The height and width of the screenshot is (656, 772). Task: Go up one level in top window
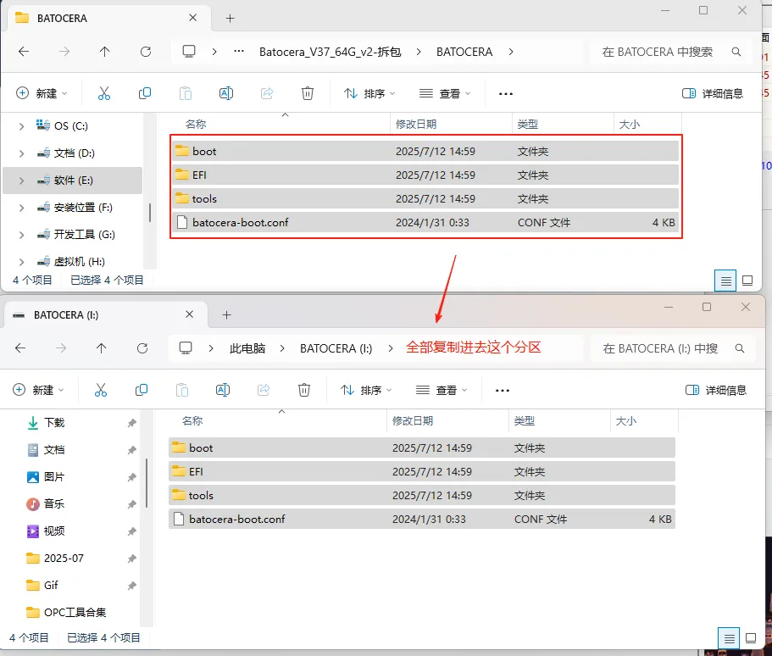[x=105, y=52]
